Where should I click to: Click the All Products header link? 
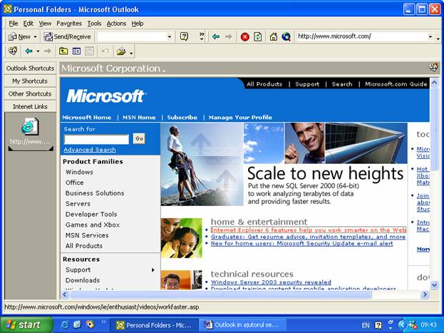264,84
